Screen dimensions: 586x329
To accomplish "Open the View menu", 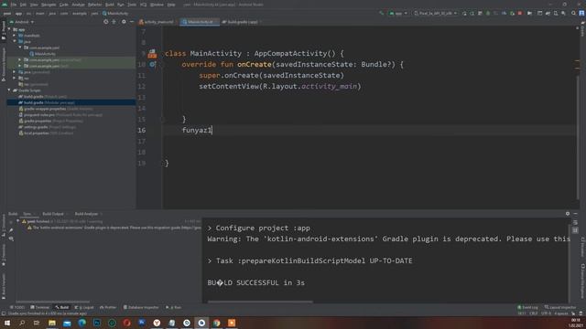I will 34,5.
